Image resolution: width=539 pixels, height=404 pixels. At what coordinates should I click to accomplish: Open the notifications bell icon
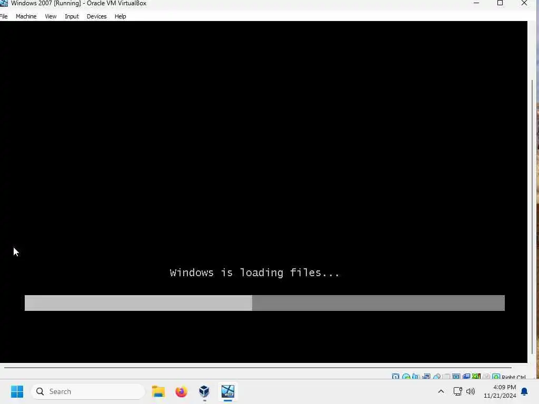click(524, 391)
